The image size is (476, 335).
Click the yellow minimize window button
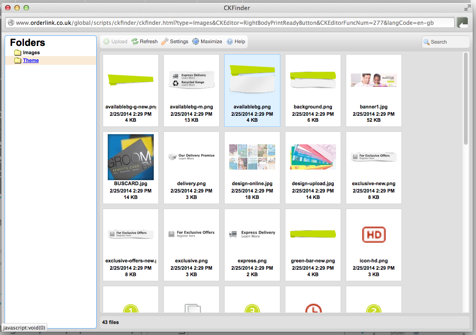point(17,8)
